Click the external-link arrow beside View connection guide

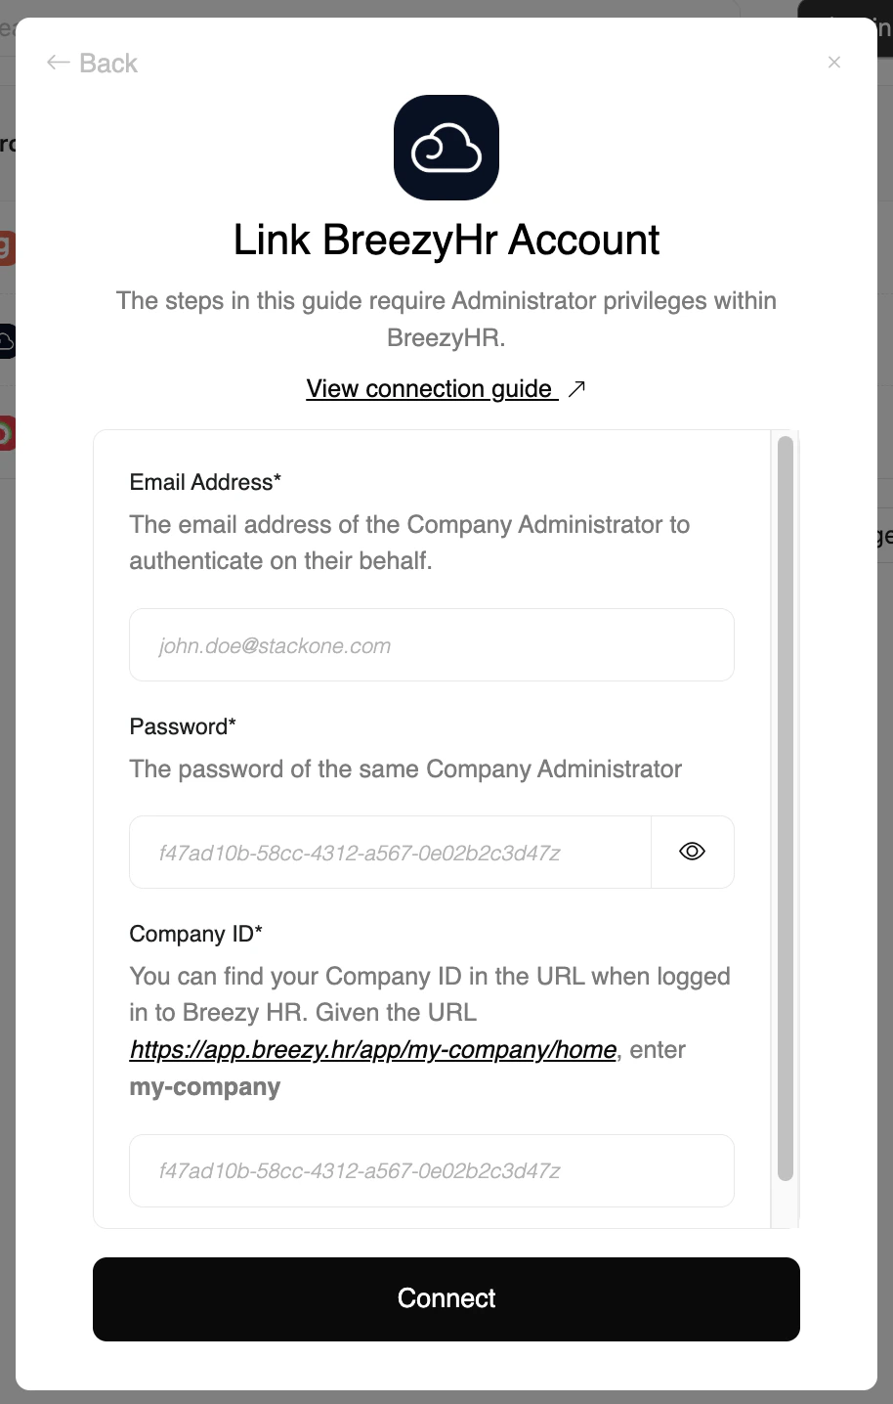tap(576, 388)
